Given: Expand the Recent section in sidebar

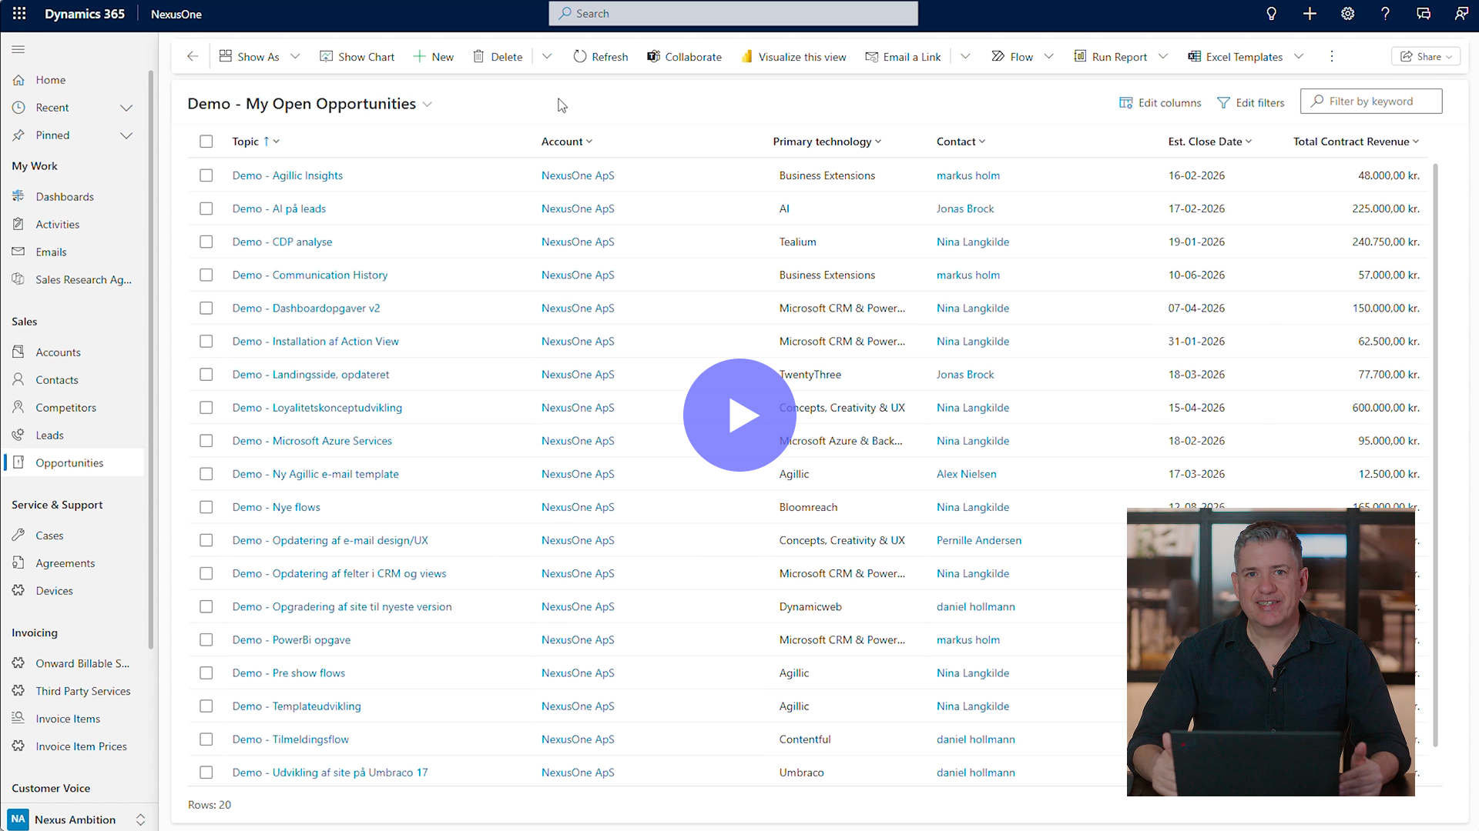Looking at the screenshot, I should tap(126, 108).
